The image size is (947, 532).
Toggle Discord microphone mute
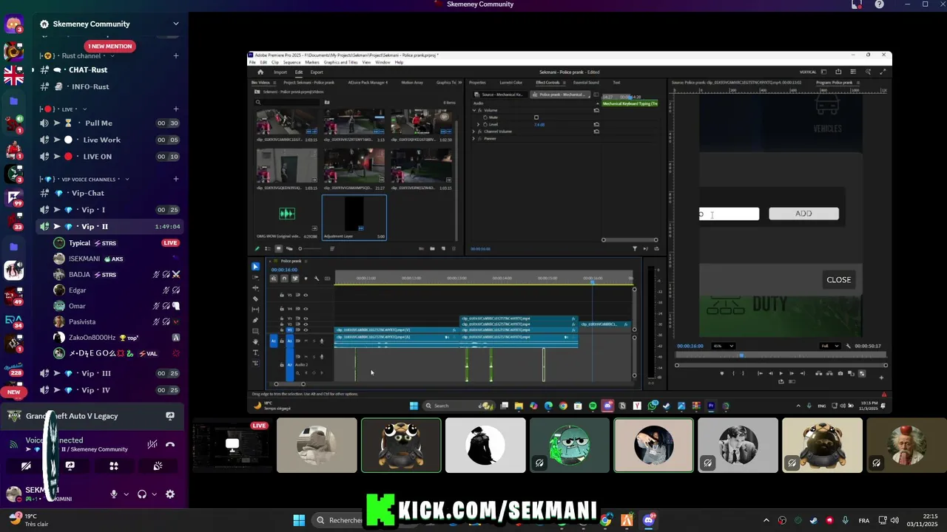pyautogui.click(x=114, y=494)
